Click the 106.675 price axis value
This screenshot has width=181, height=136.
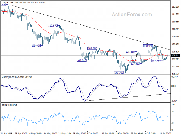[x=176, y=74]
